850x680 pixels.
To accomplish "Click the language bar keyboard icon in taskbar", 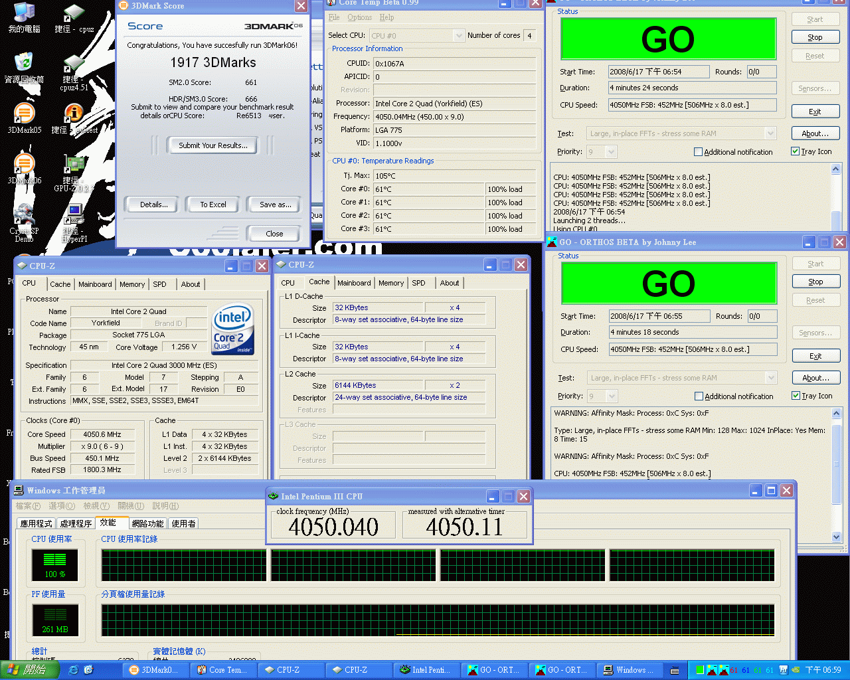I will click(x=674, y=670).
